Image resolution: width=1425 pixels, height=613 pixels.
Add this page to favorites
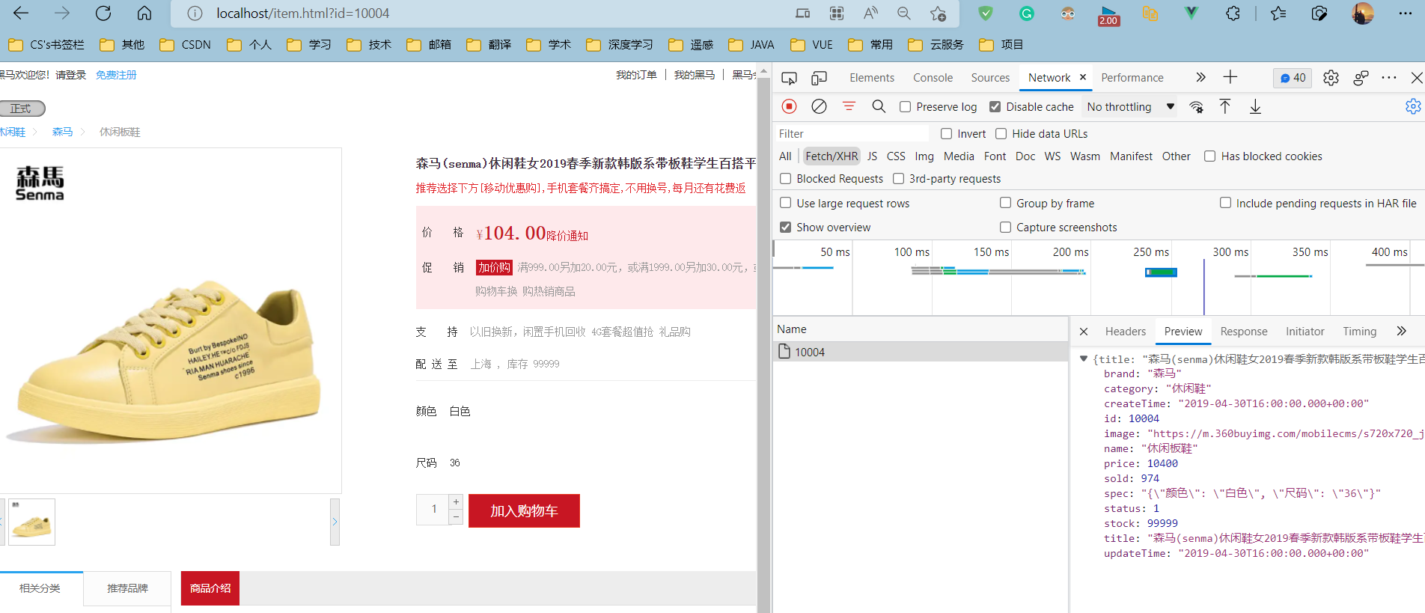(938, 13)
